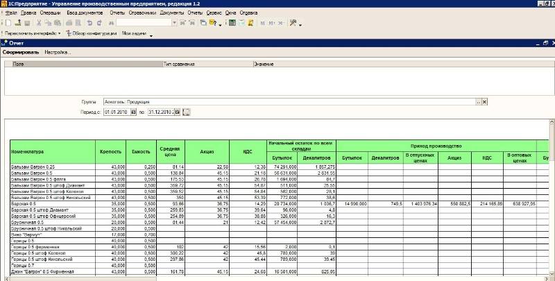The image size is (555, 281).
Task: Open the Сервис menu
Action: (214, 13)
